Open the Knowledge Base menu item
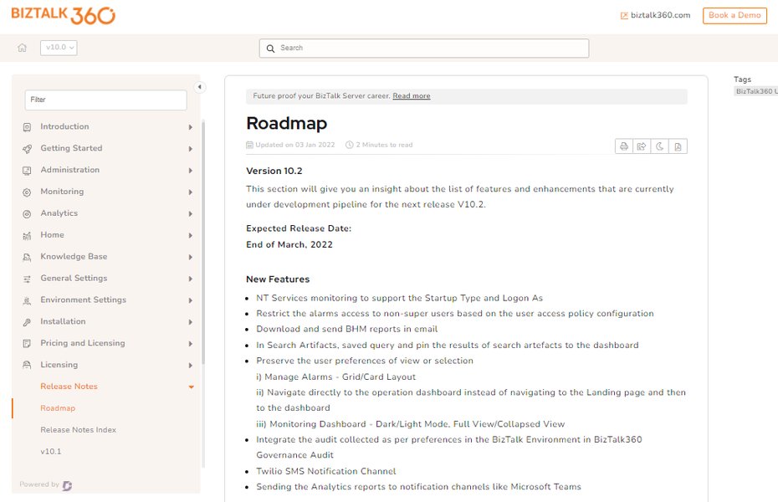The height and width of the screenshot is (502, 778). [74, 257]
